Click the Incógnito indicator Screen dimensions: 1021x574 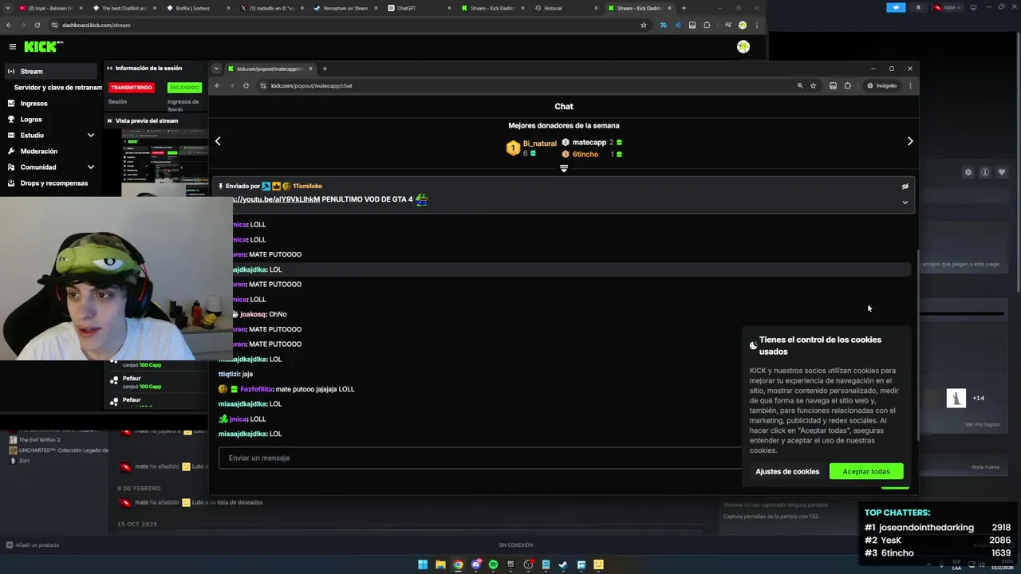click(x=882, y=85)
